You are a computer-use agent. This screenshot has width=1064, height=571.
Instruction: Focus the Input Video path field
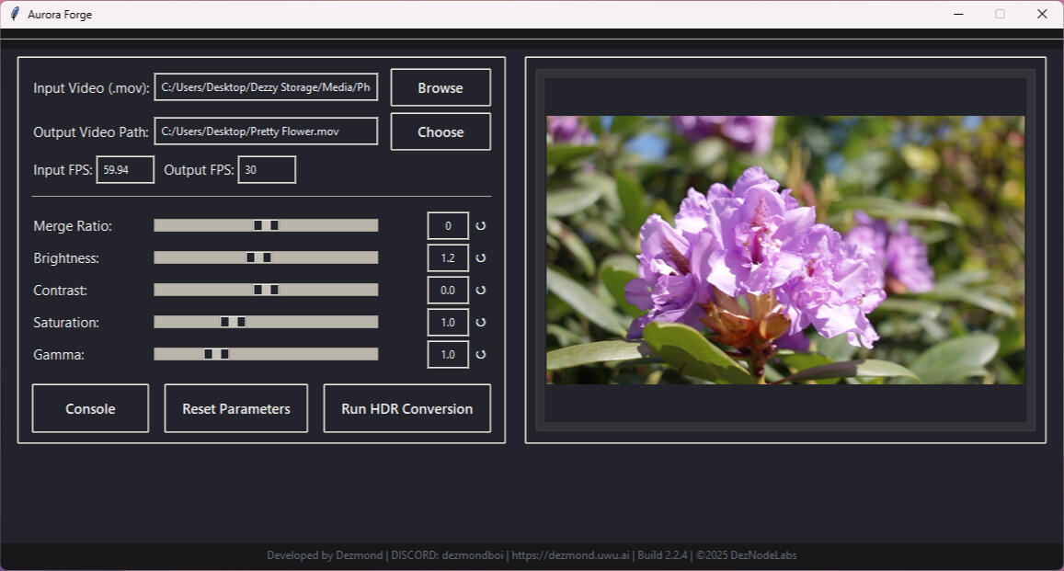coord(266,87)
